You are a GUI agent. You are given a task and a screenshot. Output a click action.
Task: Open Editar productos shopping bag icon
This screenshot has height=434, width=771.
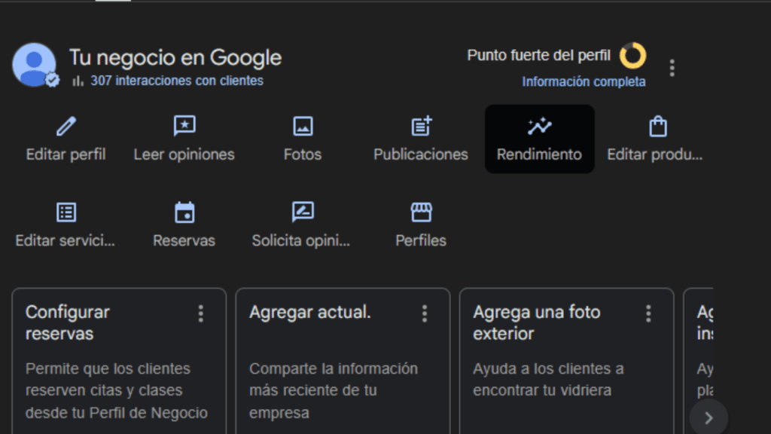(x=658, y=126)
